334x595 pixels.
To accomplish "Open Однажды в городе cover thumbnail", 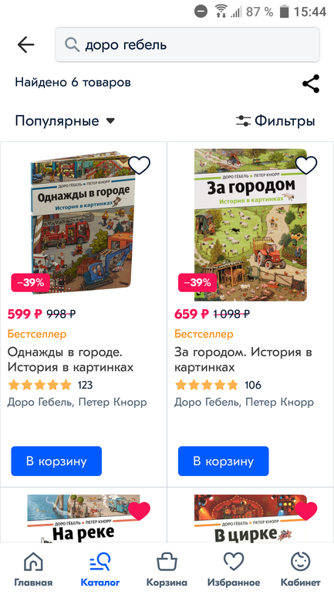I will (83, 223).
